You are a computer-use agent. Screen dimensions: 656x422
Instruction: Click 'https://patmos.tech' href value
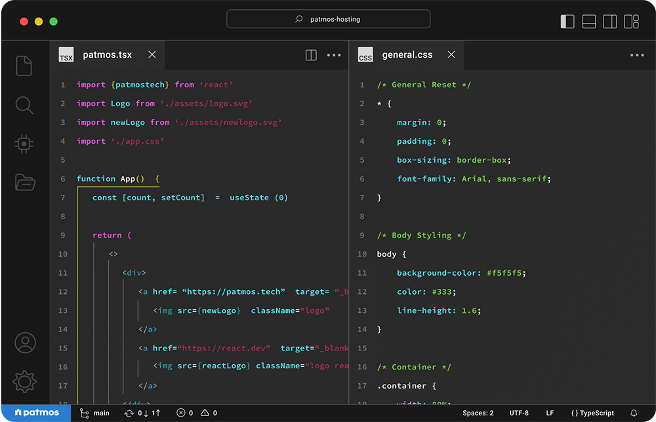tap(234, 292)
